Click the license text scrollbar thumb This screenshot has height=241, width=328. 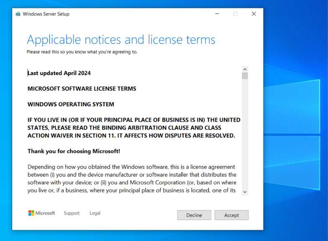(x=245, y=76)
